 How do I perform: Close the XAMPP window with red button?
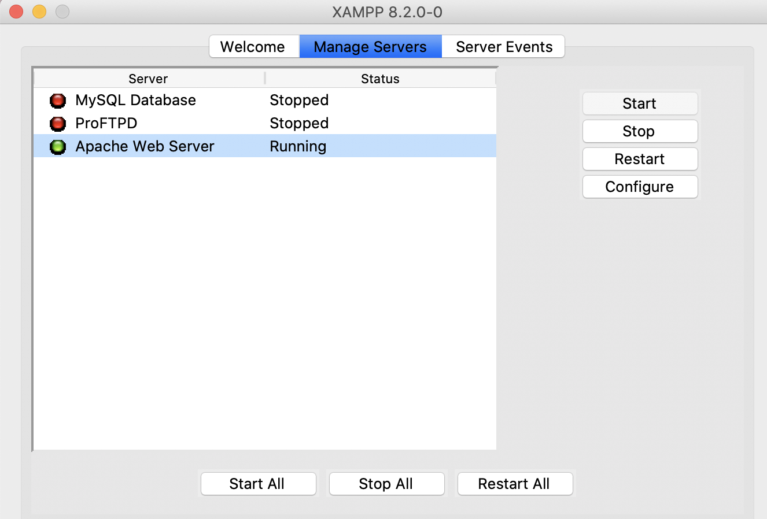[16, 12]
